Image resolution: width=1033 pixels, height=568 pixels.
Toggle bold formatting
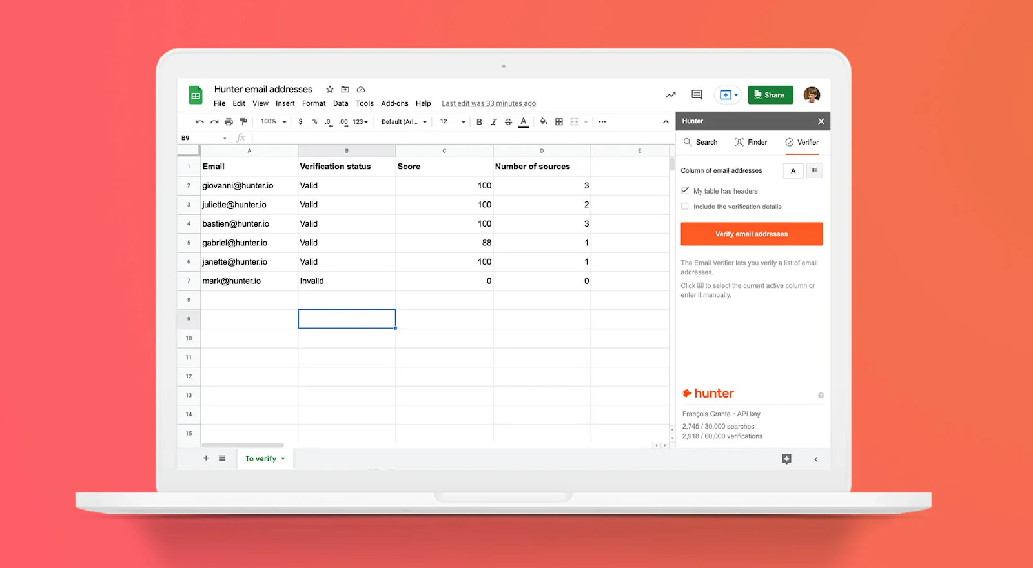pyautogui.click(x=479, y=121)
